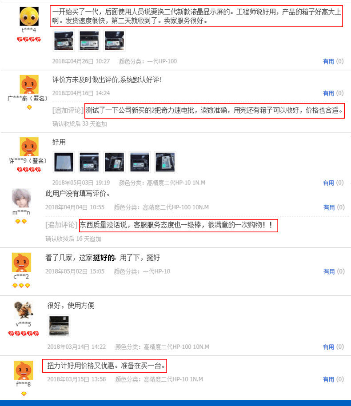Mark 广***泰's default review as 有用

[x=328, y=93]
